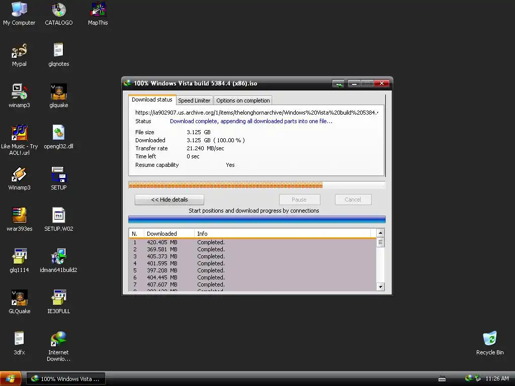Click the Downloaded column header

[x=169, y=233]
